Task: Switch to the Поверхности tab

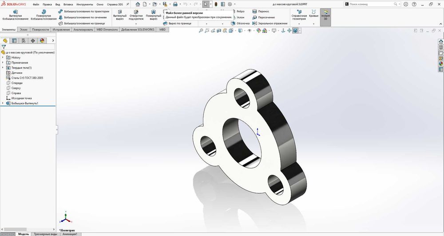Action: pyautogui.click(x=40, y=29)
